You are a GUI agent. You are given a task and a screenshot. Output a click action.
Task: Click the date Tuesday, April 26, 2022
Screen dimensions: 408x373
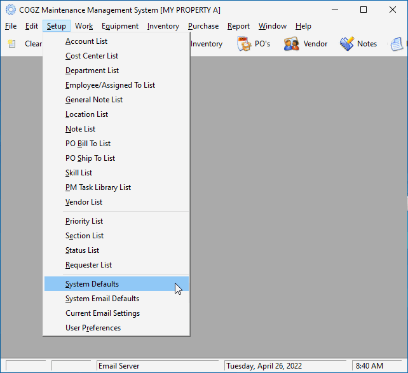click(264, 366)
